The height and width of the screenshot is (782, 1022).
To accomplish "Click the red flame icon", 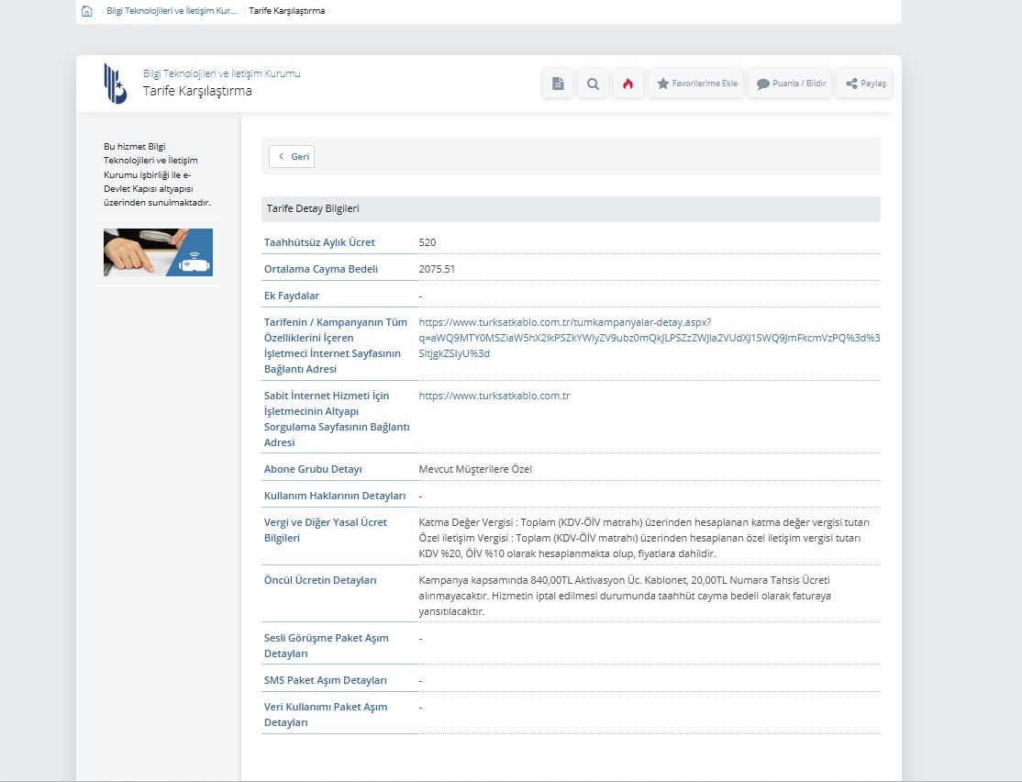I will pos(628,84).
